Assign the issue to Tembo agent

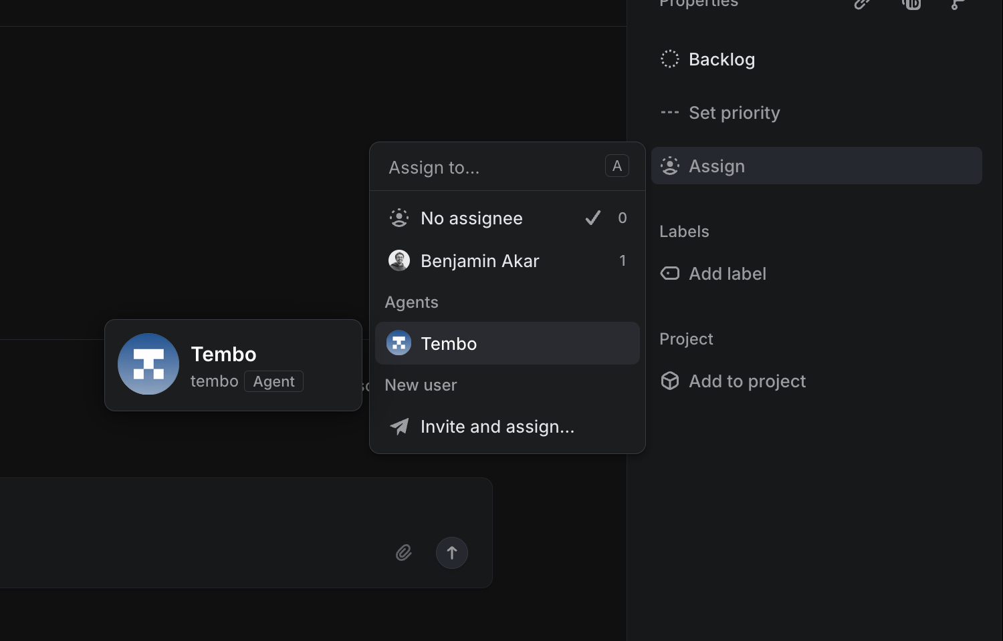(508, 343)
